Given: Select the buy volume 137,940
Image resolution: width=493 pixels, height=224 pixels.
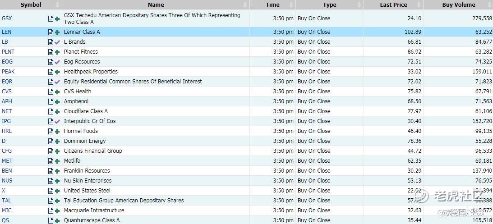Looking at the screenshot, I should 482,171.
